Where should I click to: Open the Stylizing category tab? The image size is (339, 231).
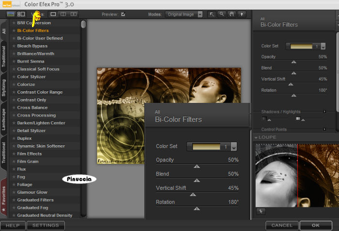coord(4,88)
